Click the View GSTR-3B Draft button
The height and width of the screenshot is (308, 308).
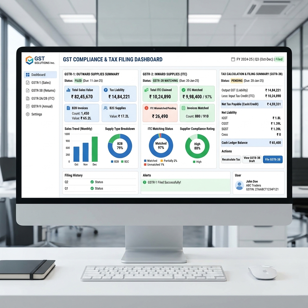point(252,159)
